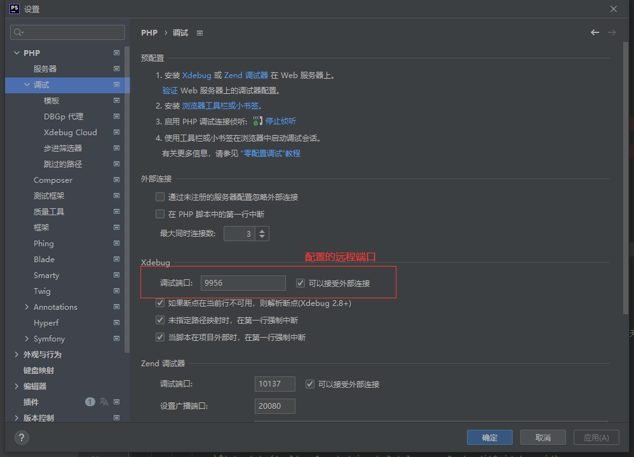The width and height of the screenshot is (634, 457).
Task: Click the project icon on the 质量工具 row
Action: [x=116, y=212]
